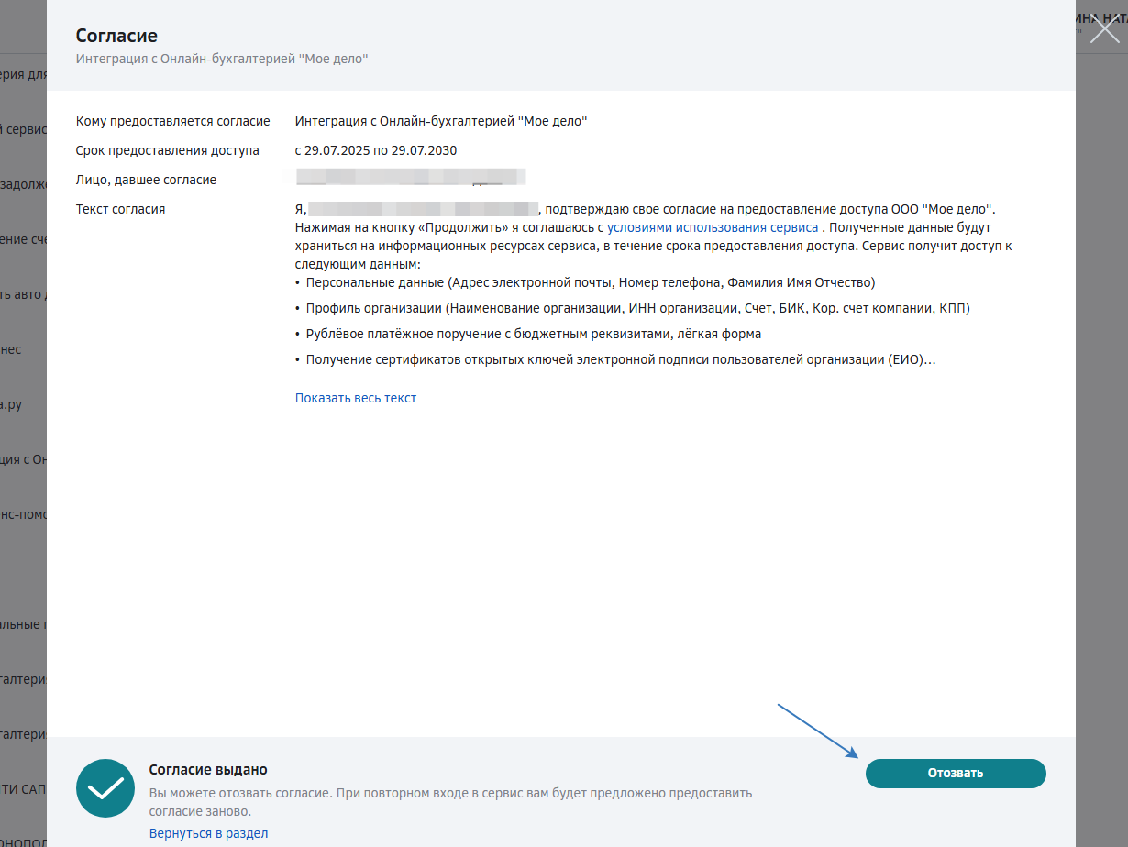Click the "Профиль организации" bullet item
The image size is (1128, 847).
tap(637, 308)
